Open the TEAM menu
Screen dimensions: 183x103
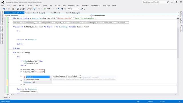pos(45,5)
